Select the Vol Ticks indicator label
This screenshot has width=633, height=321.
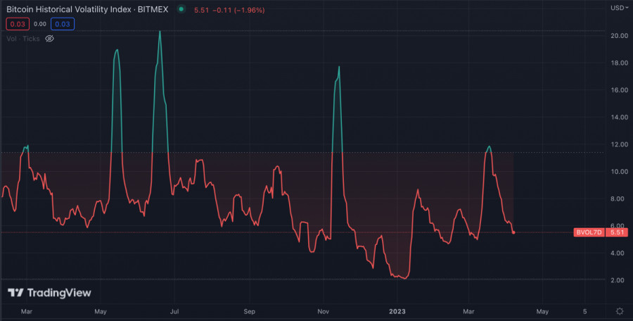click(x=23, y=39)
